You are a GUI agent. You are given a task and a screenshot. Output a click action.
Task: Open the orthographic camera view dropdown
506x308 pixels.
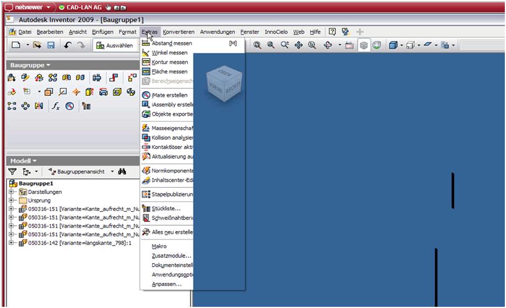click(419, 45)
